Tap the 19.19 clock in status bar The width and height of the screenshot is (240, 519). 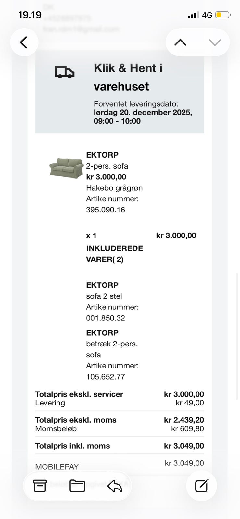coord(30,15)
